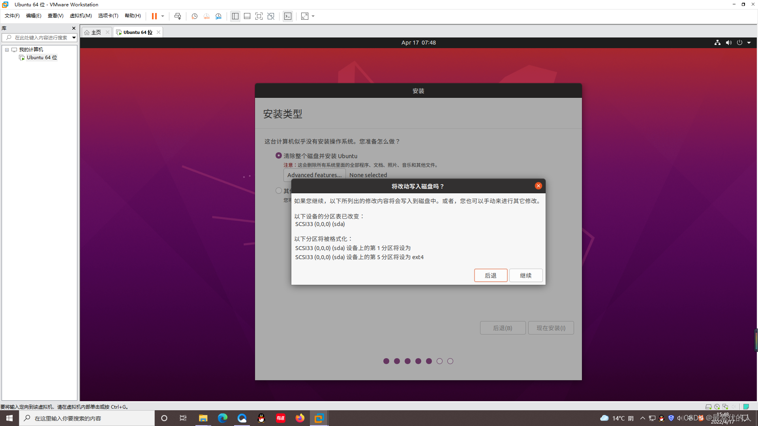Collapse the 我的计算机 tree node
758x426 pixels.
[7, 50]
